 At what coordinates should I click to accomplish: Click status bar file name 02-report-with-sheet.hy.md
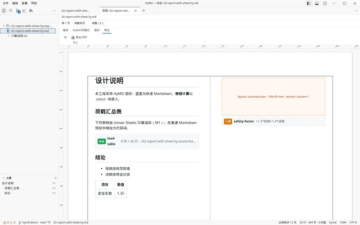tap(71, 222)
